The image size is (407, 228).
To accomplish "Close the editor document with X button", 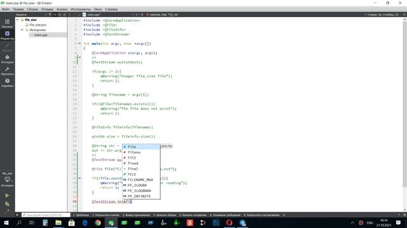I will click(x=137, y=15).
